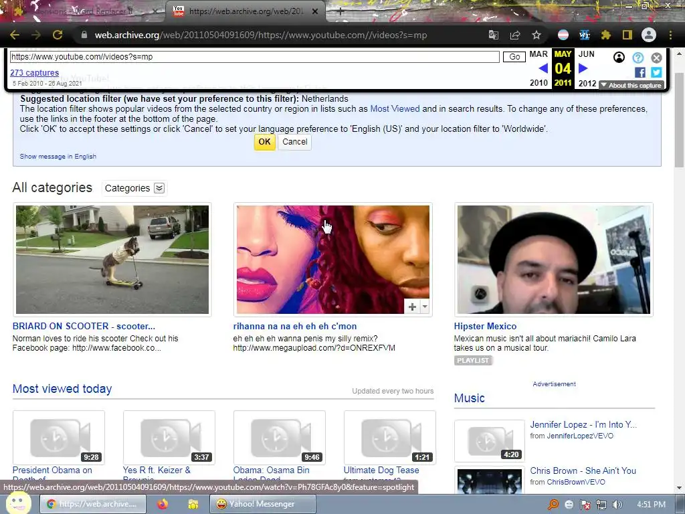Click the browser back arrow
Screen dimensions: 685x514
coord(15,35)
